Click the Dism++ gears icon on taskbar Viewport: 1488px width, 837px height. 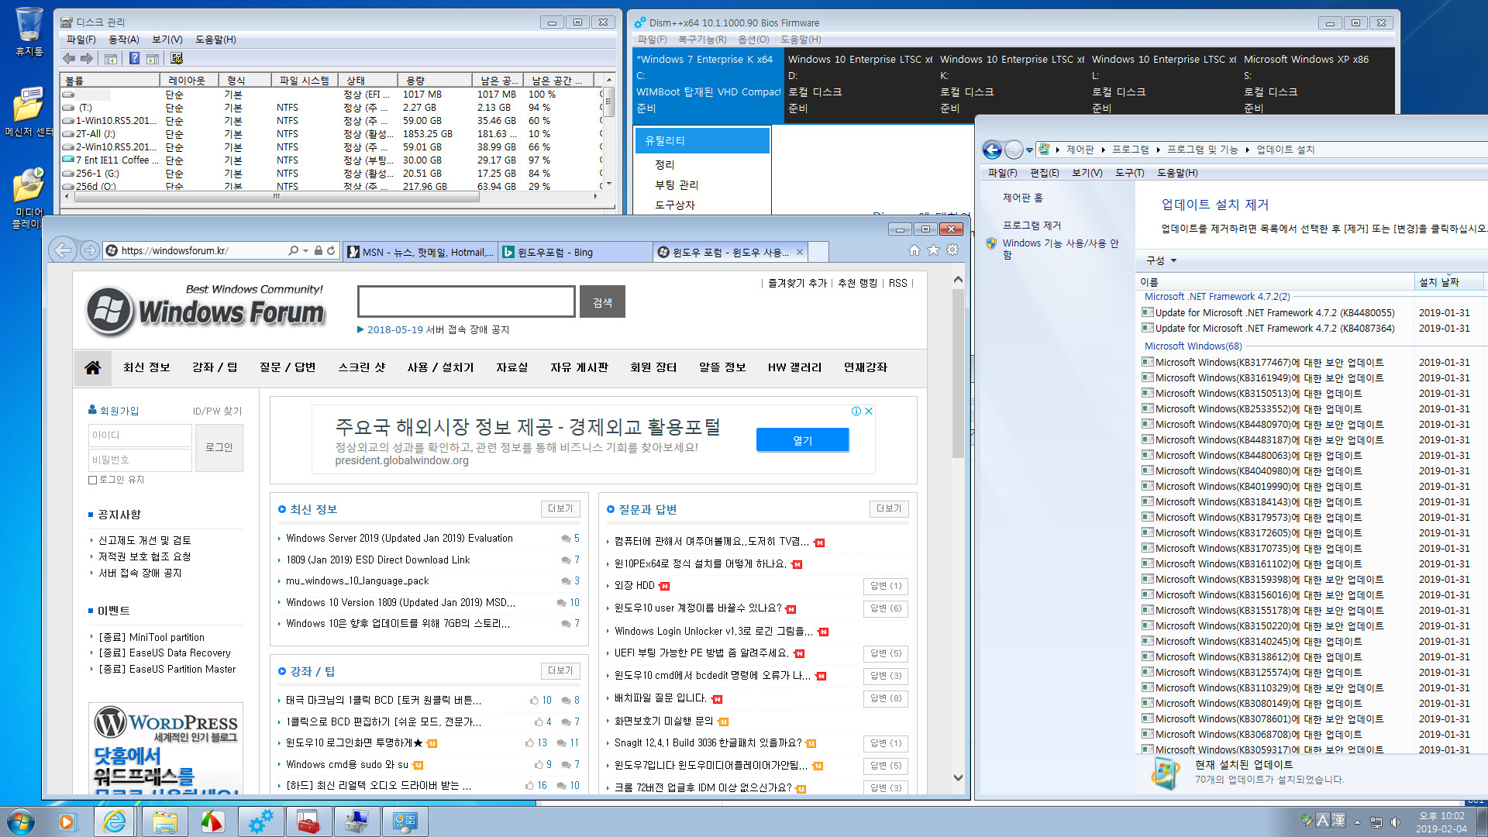pos(260,821)
